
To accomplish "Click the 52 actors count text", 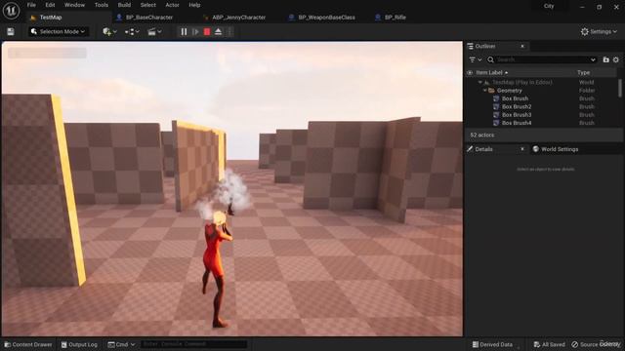I will 481,136.
